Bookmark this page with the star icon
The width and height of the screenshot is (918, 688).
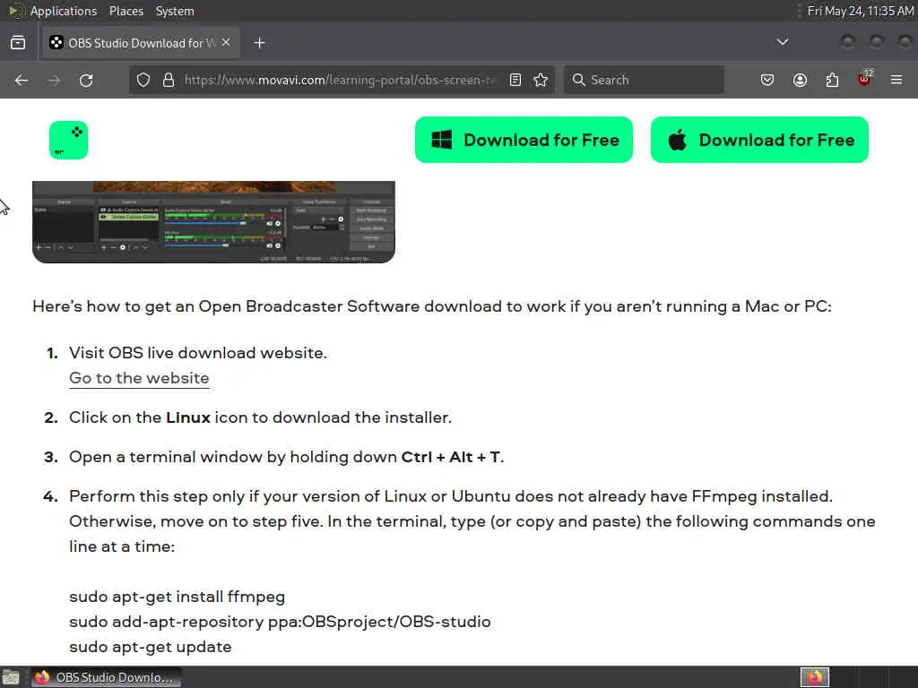pyautogui.click(x=541, y=80)
